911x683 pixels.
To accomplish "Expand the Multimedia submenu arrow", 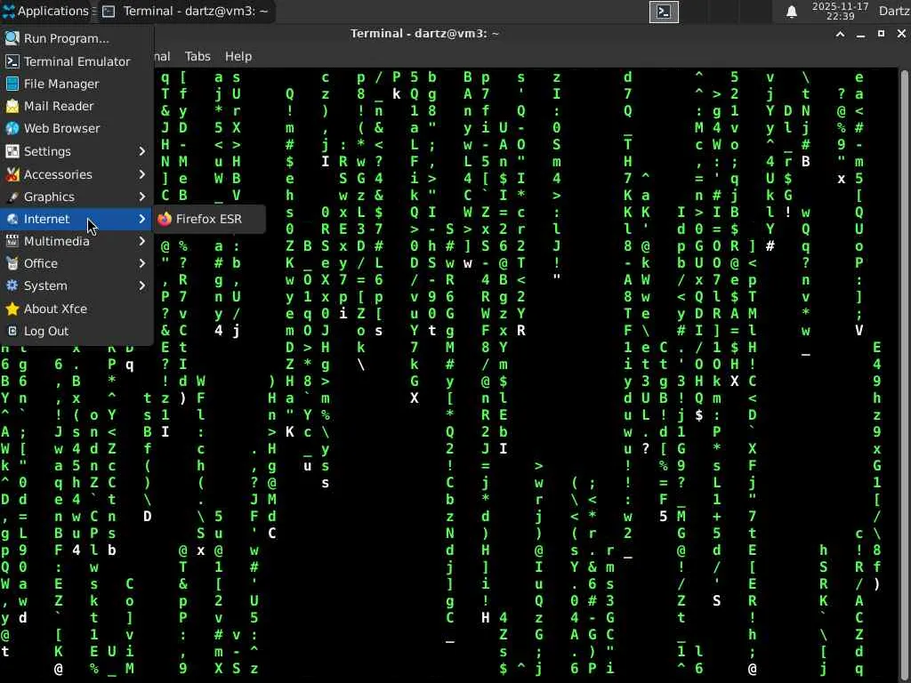I will coord(141,241).
